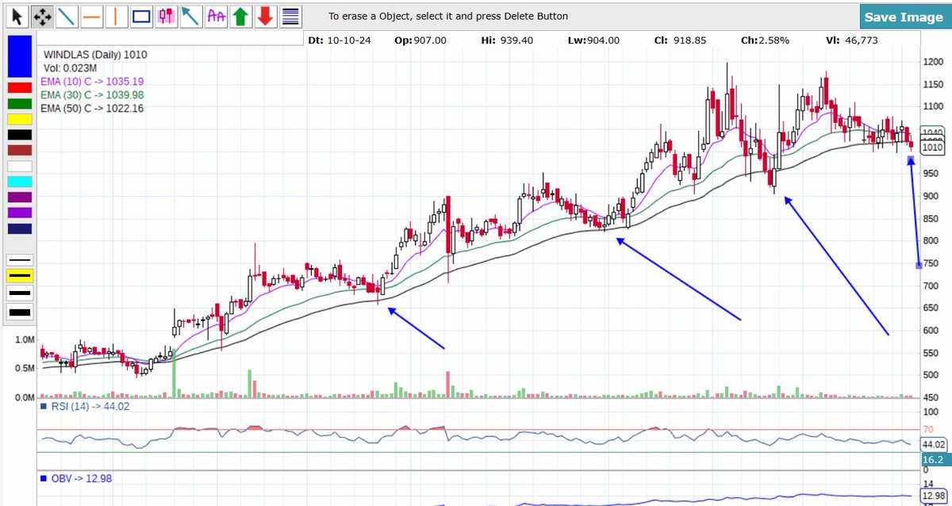Select the thinnest line width option
The image size is (952, 506).
click(x=20, y=259)
